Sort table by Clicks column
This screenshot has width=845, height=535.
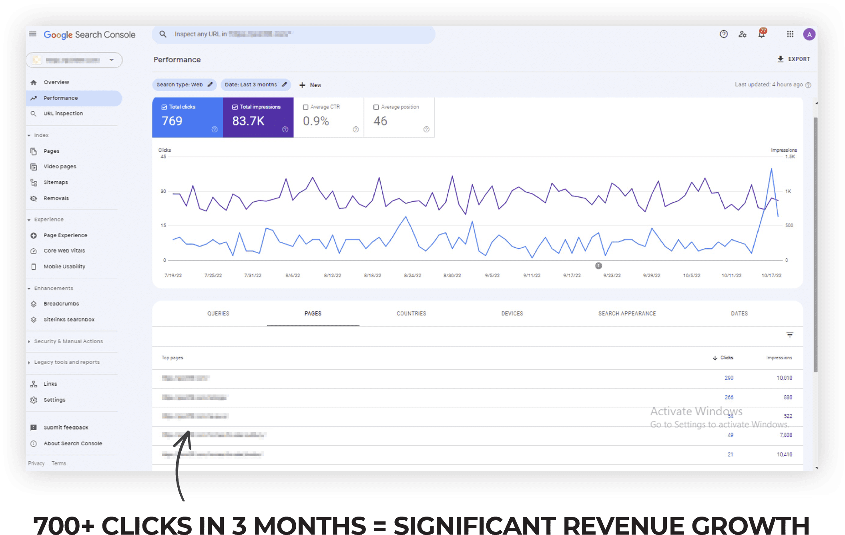coord(723,358)
